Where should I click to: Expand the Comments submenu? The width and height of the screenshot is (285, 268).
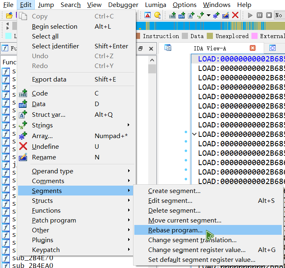coord(76,181)
